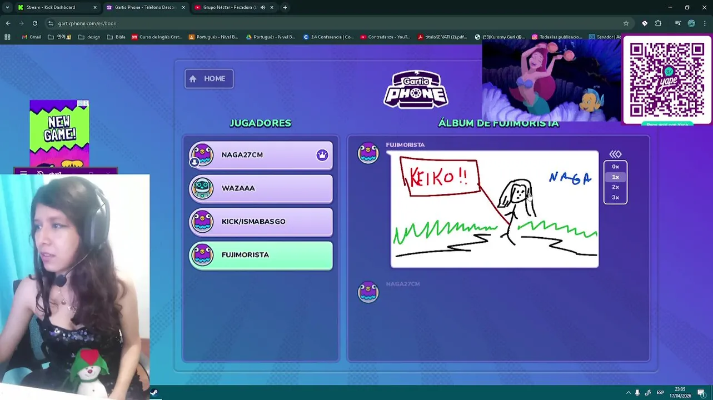The height and width of the screenshot is (400, 713).
Task: Reload the current page
Action: [x=34, y=23]
